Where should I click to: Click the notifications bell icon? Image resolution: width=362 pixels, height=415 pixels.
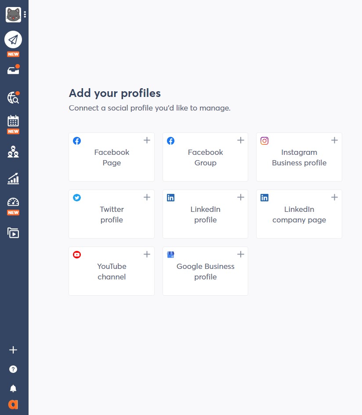13,388
